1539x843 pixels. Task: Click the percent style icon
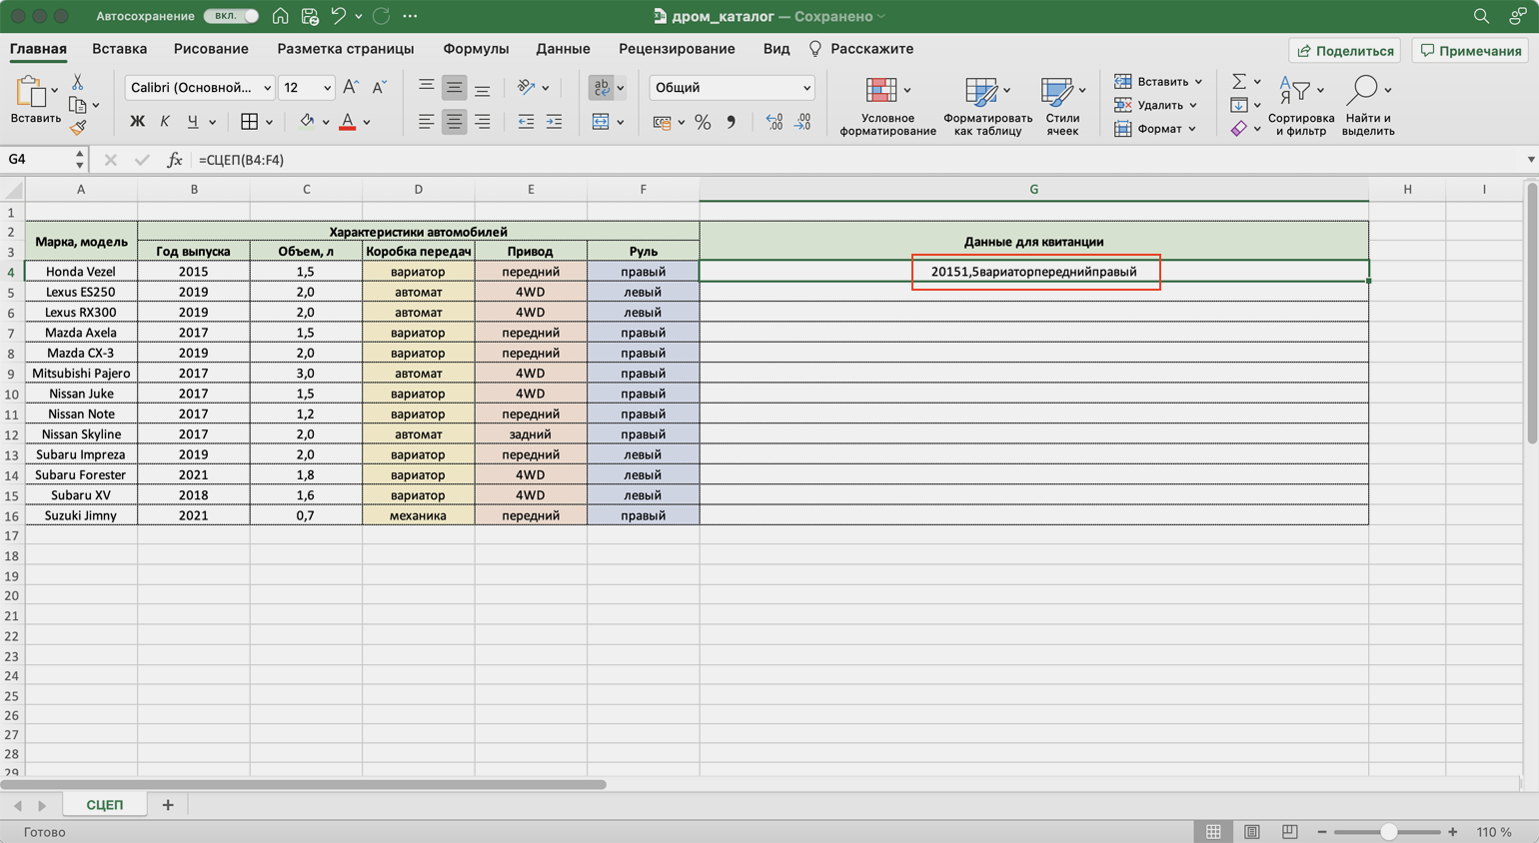[703, 122]
